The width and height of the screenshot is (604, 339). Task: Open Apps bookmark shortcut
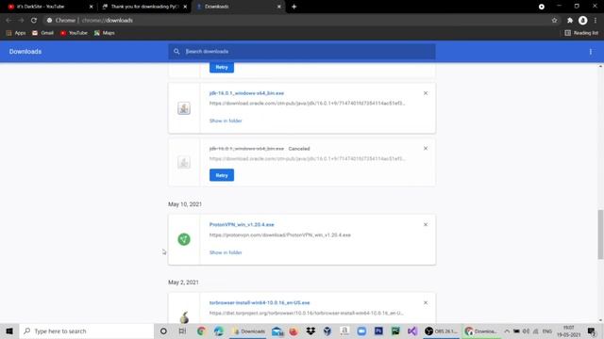pyautogui.click(x=16, y=33)
